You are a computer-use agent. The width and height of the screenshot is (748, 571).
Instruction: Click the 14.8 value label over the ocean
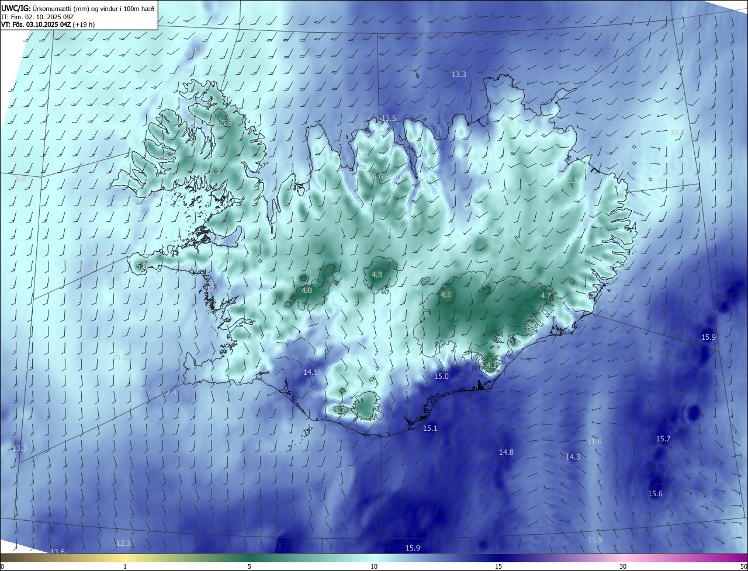coord(506,452)
